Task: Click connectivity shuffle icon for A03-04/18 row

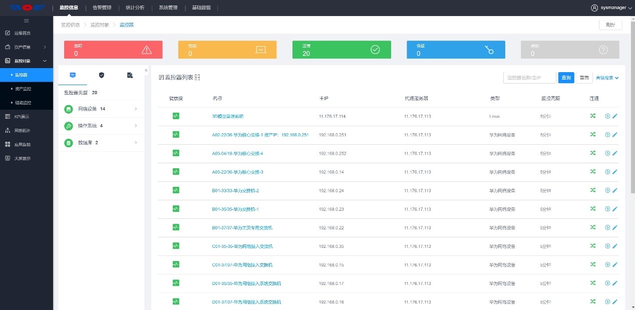Action: [593, 153]
